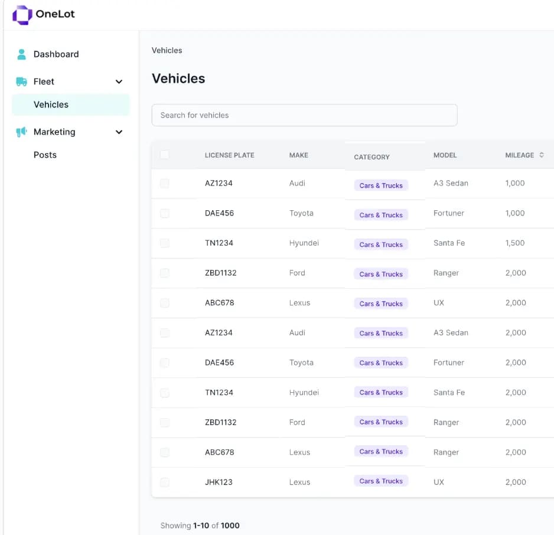
Task: Click the Vehicles breadcrumb at top
Action: (x=167, y=50)
